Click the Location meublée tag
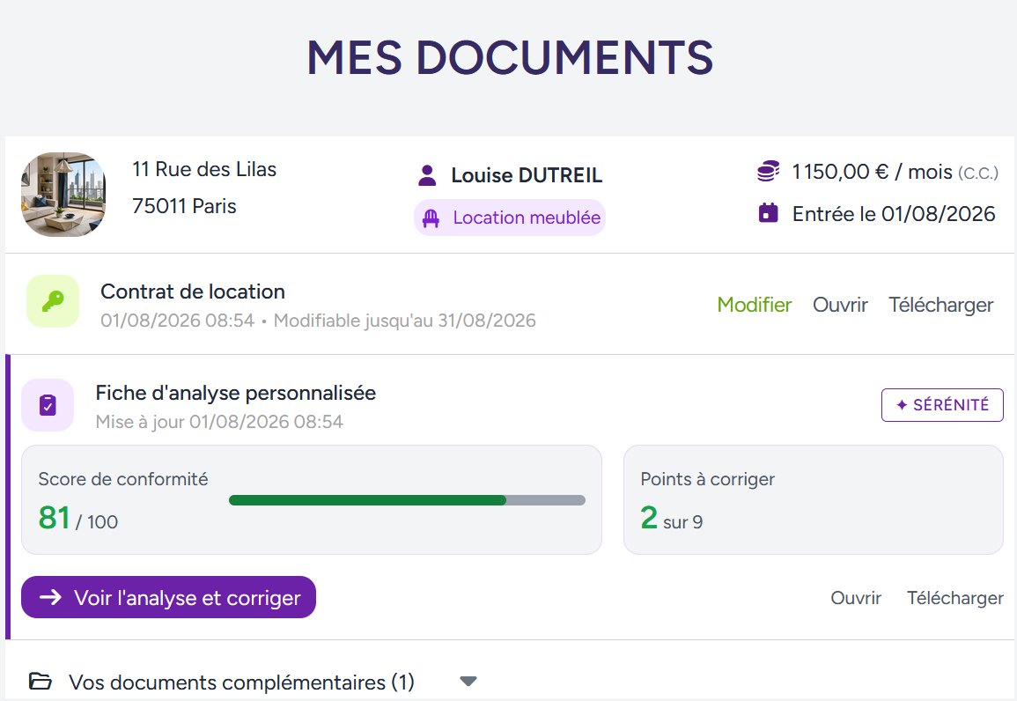The image size is (1017, 701). point(510,218)
